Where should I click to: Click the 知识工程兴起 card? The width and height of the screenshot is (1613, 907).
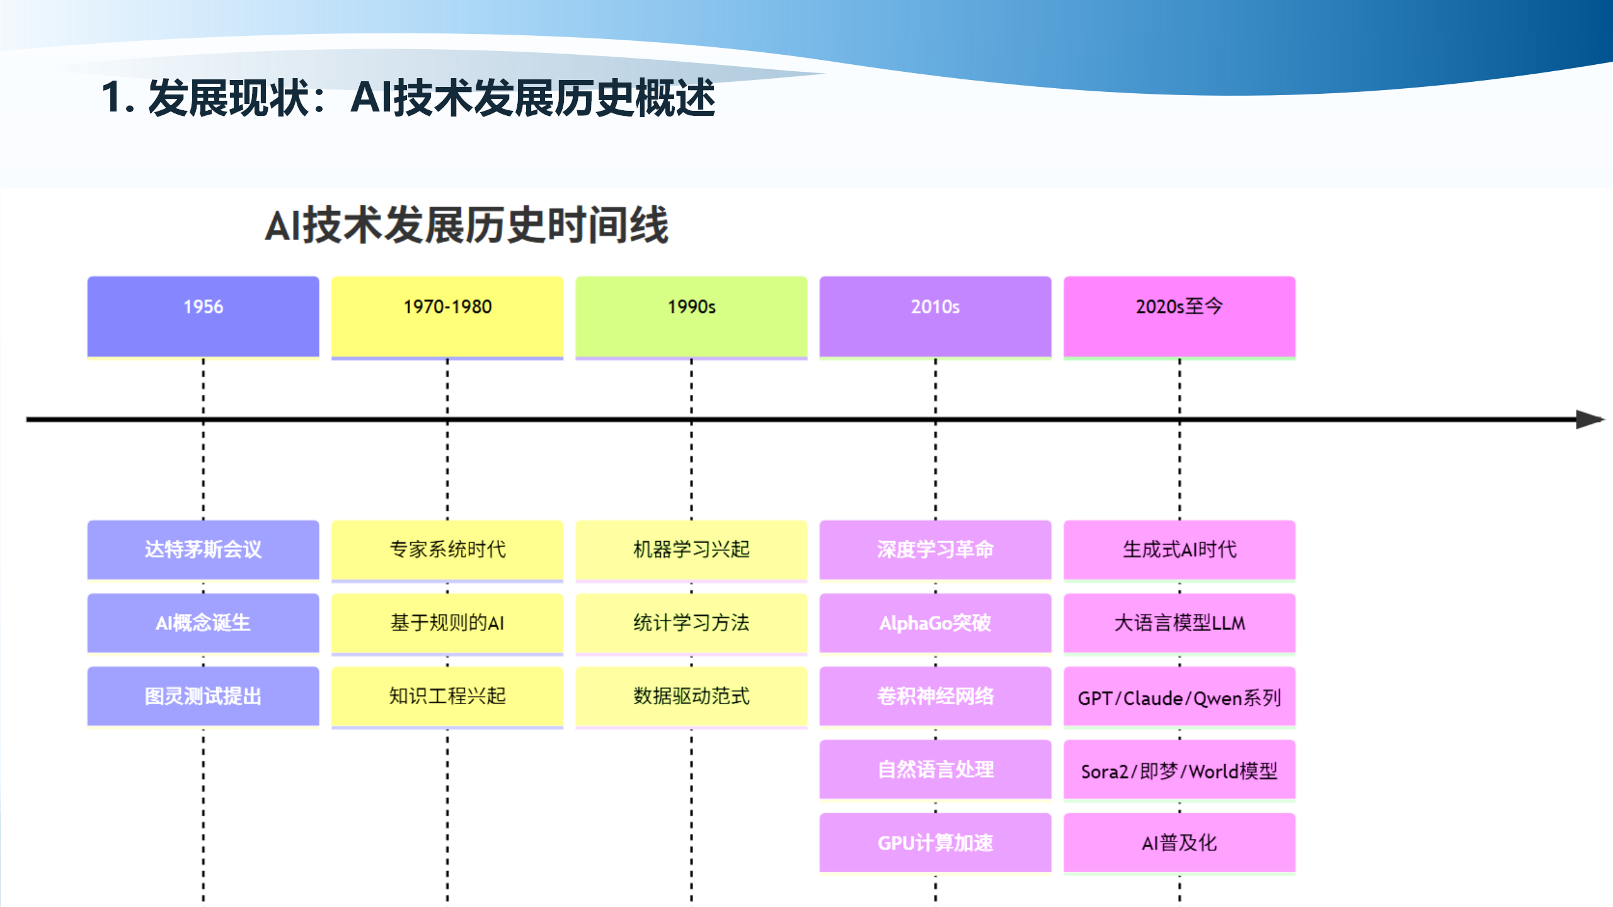pyautogui.click(x=447, y=697)
